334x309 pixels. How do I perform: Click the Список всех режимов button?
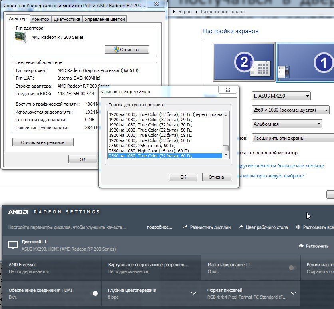(43, 142)
